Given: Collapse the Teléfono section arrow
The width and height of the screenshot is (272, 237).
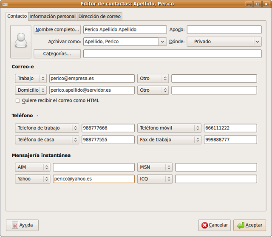Looking at the screenshot, I should click(x=37, y=116).
